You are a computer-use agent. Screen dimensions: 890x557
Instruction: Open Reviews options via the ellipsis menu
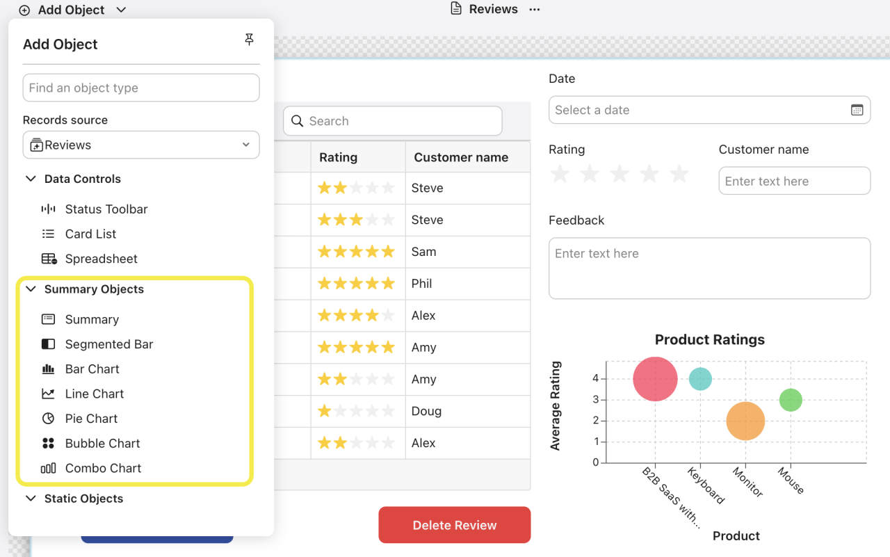(x=534, y=9)
